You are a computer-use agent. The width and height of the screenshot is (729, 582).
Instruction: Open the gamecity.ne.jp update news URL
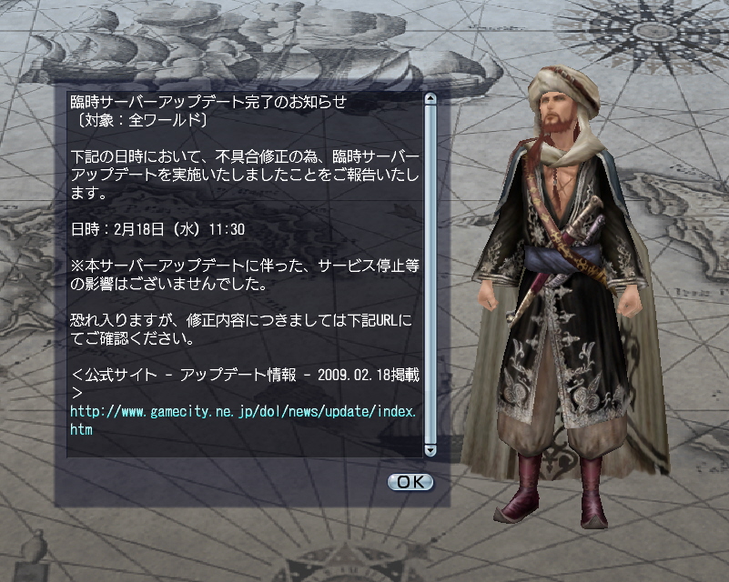243,420
